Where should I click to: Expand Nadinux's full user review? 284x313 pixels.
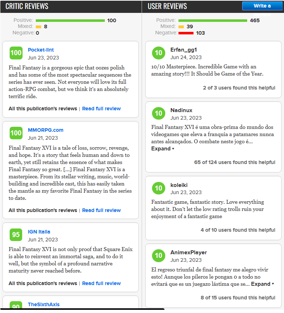click(163, 149)
